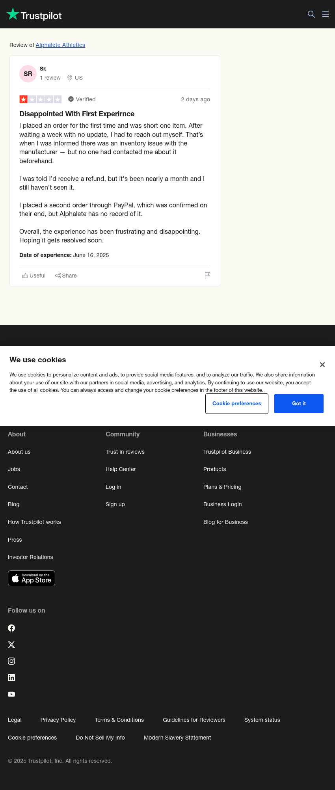Open Trustpilot LinkedIn icon
The width and height of the screenshot is (335, 790).
point(11,678)
